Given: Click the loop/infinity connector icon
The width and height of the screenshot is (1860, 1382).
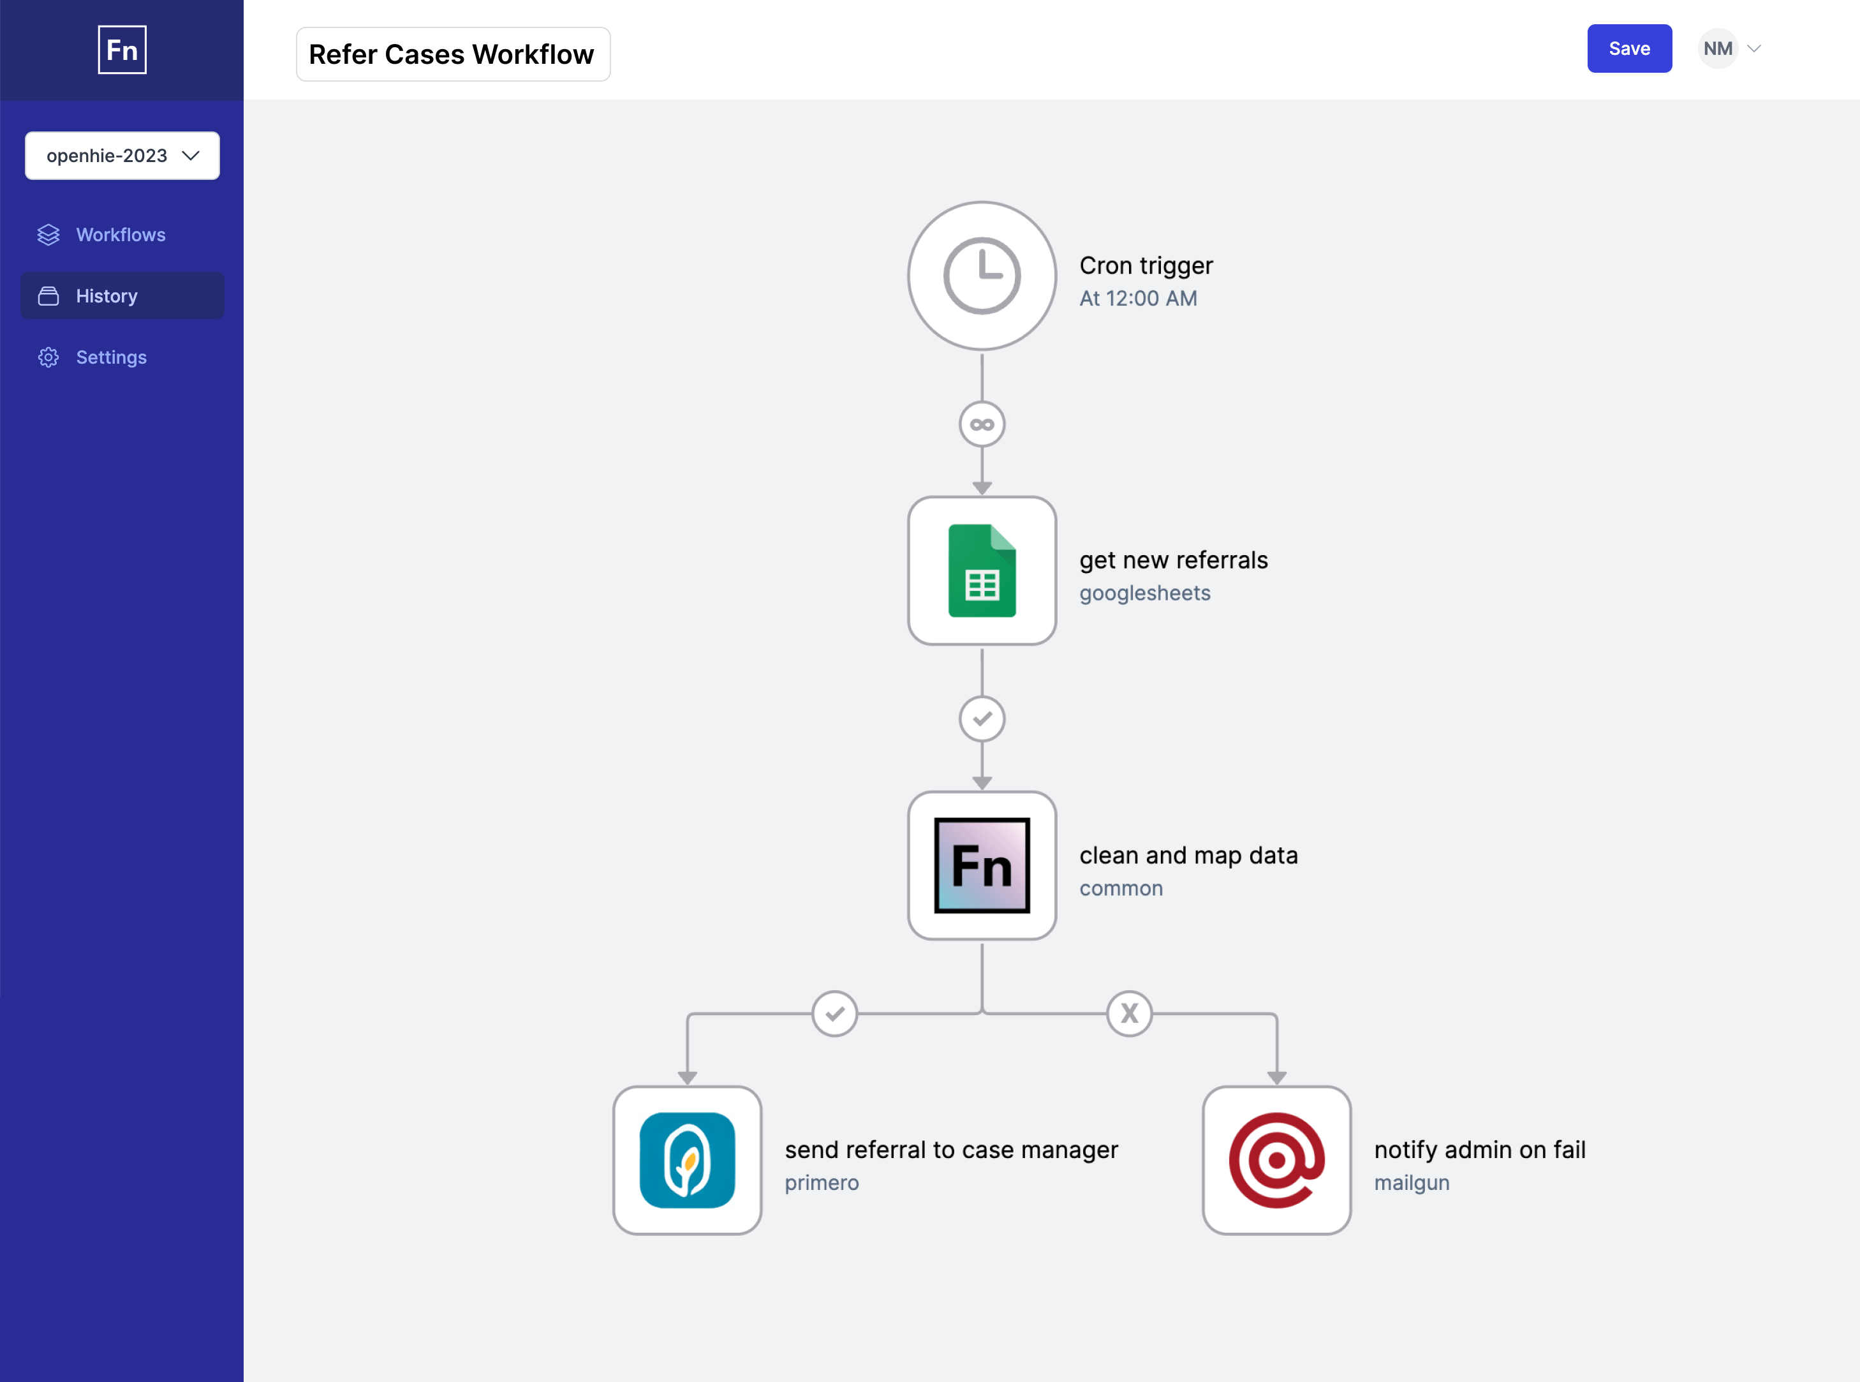Looking at the screenshot, I should [982, 424].
